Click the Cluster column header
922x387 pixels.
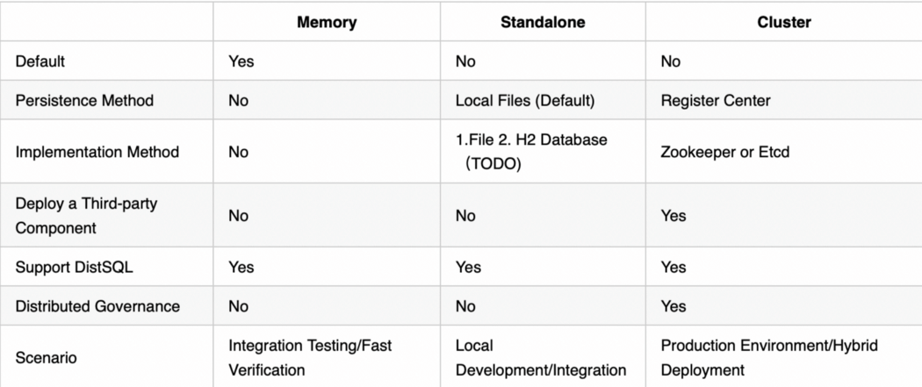point(783,23)
